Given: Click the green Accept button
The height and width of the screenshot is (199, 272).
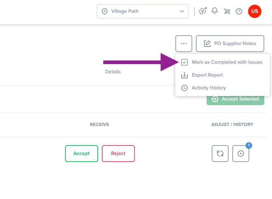Looking at the screenshot, I should coord(82,154).
